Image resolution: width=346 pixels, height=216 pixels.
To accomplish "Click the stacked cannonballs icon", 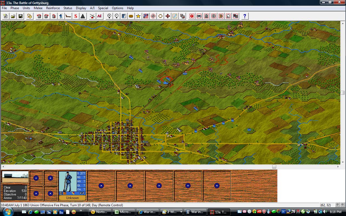I will click(83, 16).
